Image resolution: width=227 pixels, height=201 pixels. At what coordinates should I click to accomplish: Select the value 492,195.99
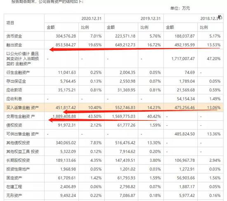(x=185, y=45)
